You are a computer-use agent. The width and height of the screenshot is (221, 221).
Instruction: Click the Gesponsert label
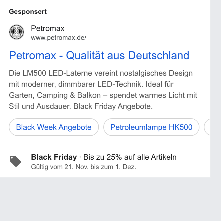[28, 12]
